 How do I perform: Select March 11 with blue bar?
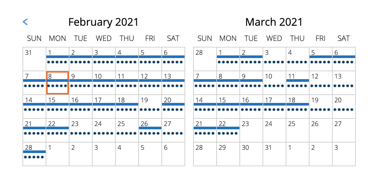[x=298, y=83]
